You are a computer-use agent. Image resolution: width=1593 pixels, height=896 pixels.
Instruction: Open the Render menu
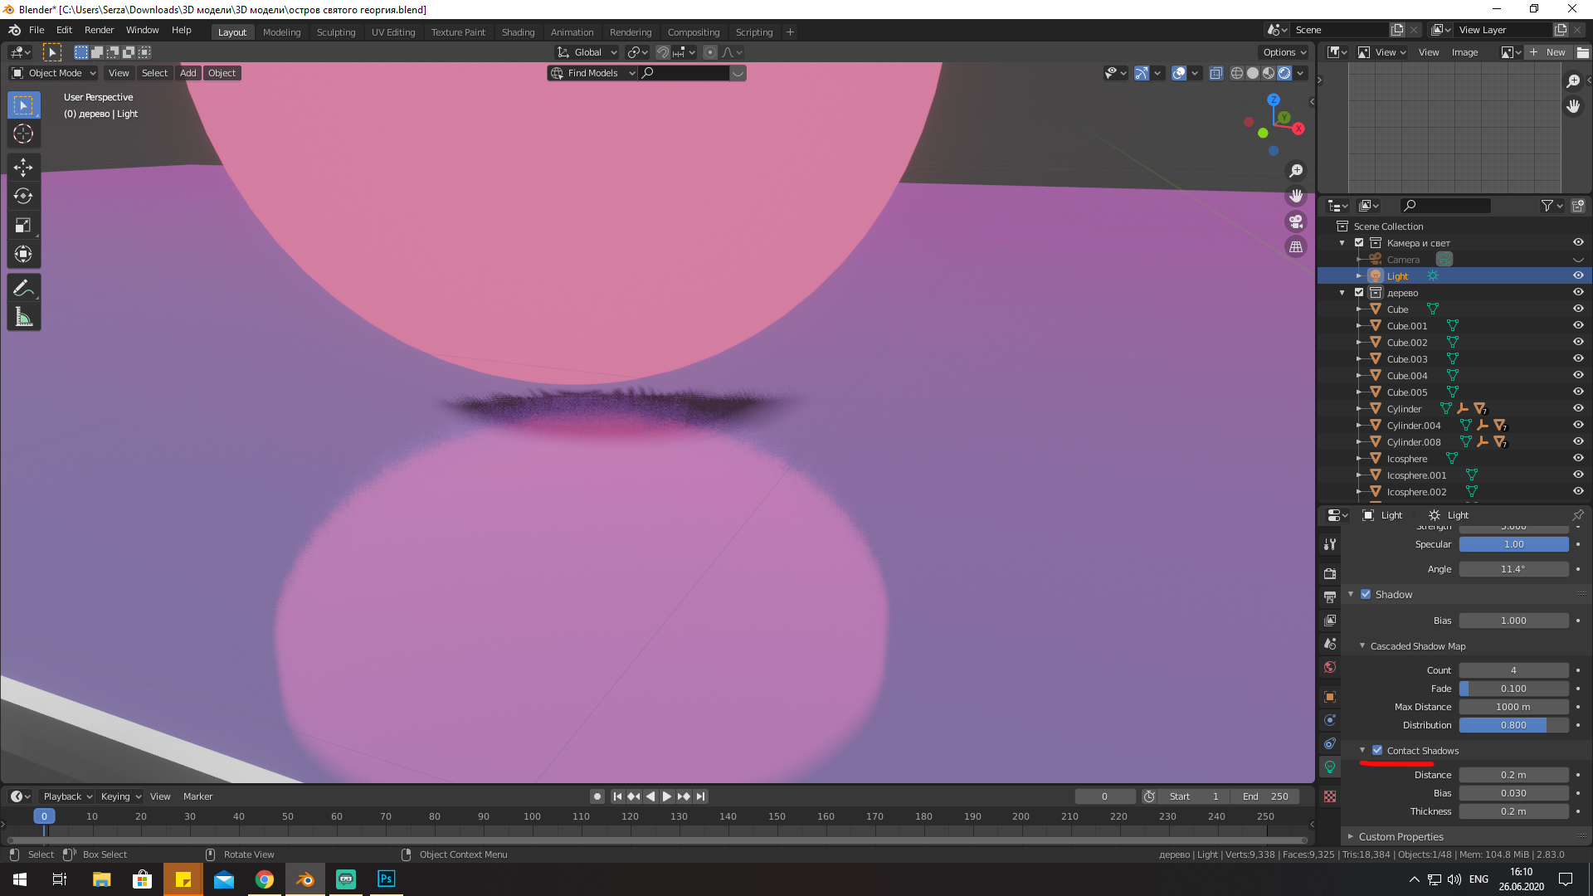click(99, 30)
